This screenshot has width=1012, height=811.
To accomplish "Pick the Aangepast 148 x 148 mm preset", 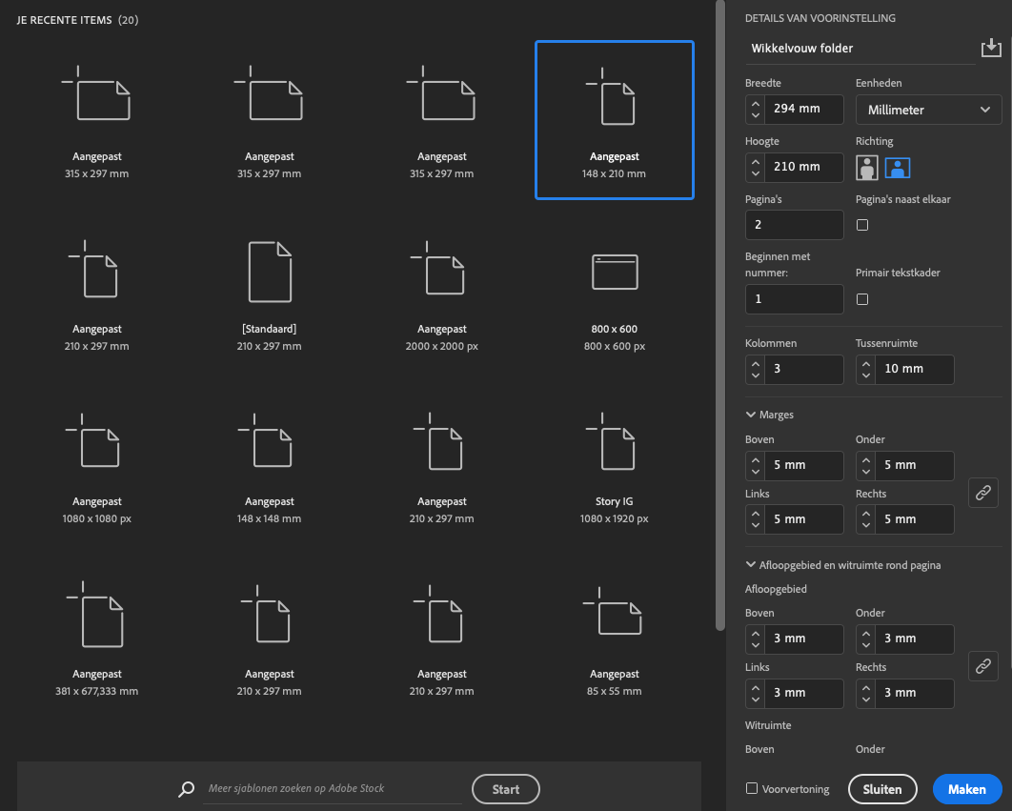I will pos(269,466).
